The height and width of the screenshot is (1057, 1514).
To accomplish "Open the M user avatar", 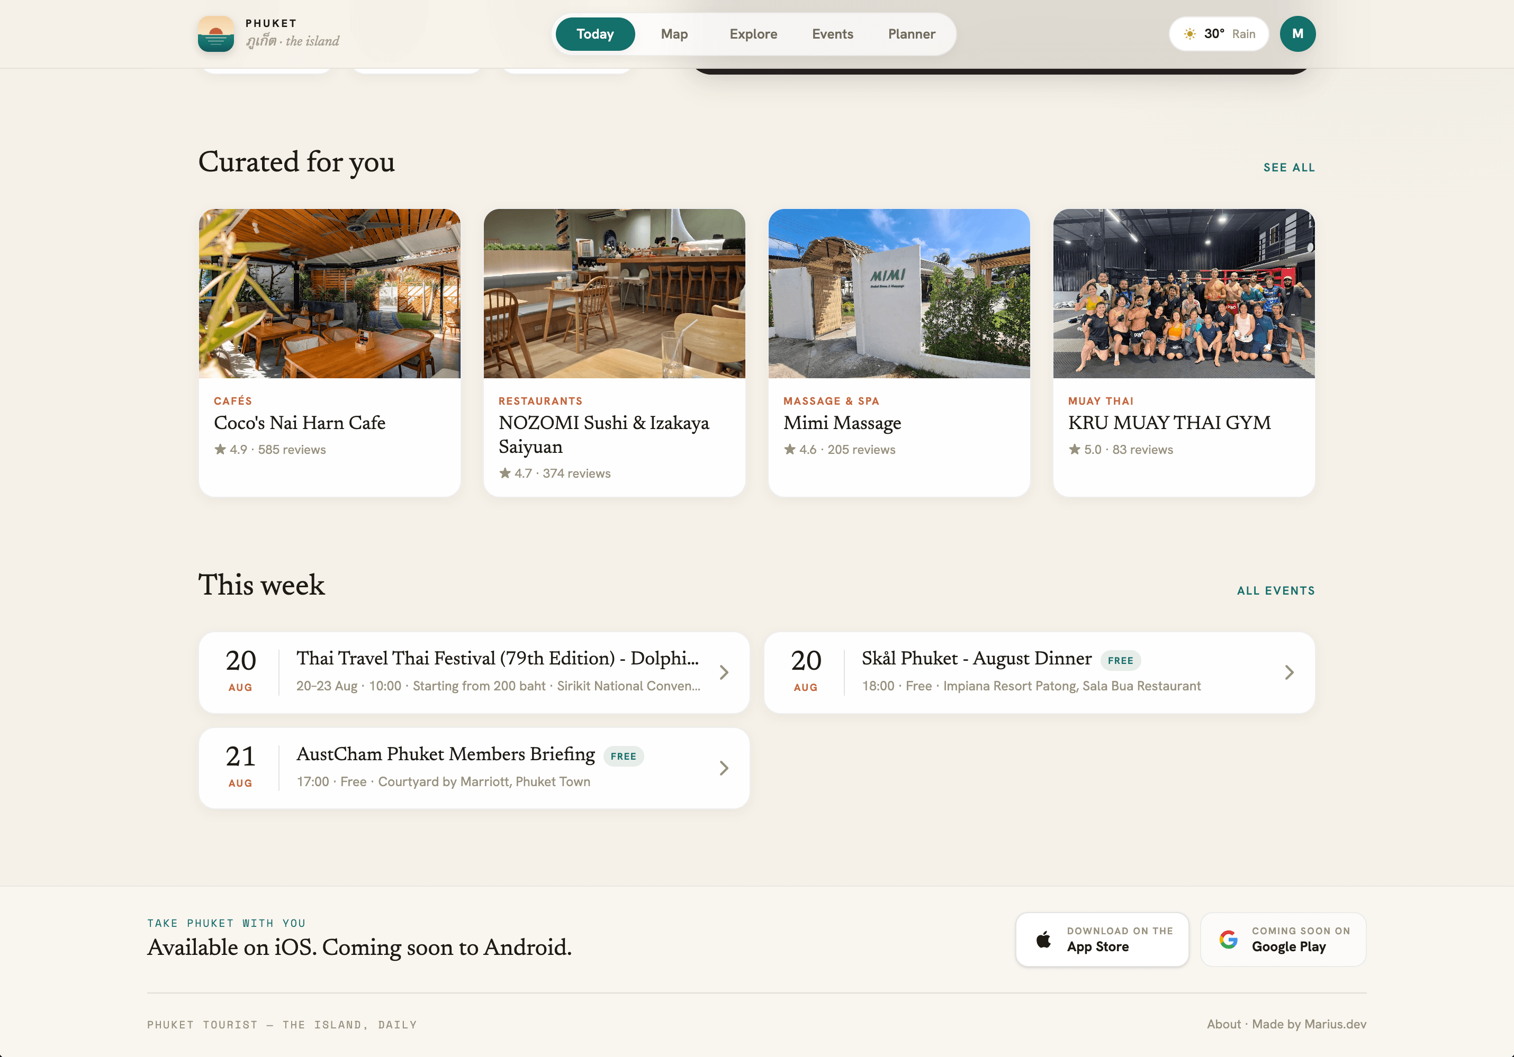I will pos(1297,34).
